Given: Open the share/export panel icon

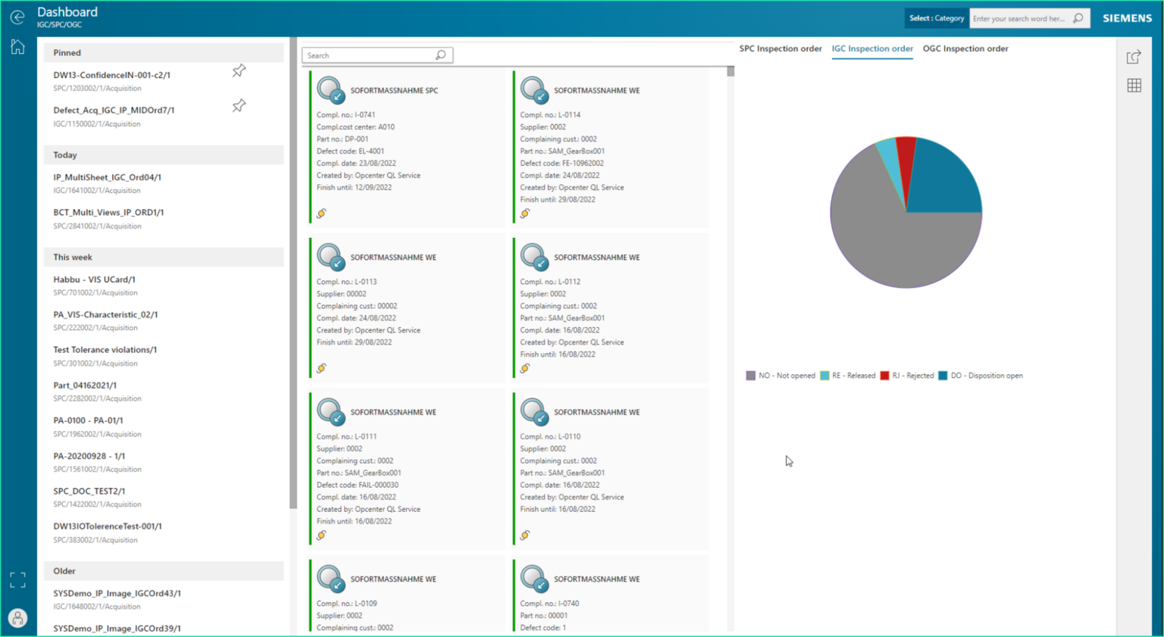Looking at the screenshot, I should click(1134, 56).
